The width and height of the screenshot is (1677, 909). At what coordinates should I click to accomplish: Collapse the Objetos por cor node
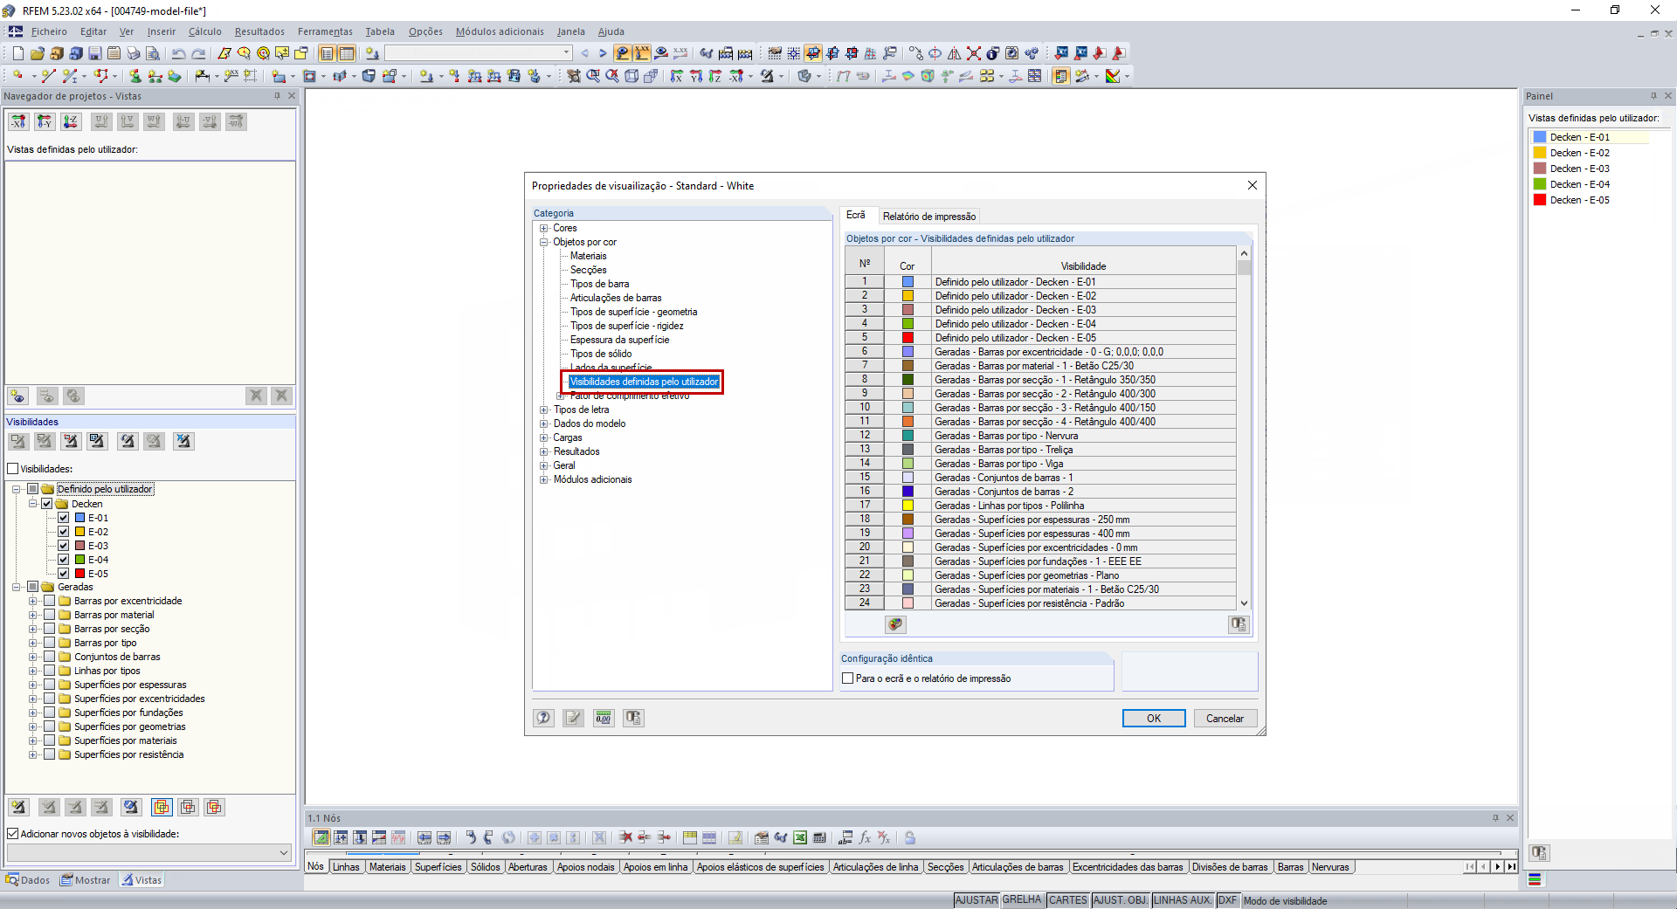pos(543,242)
